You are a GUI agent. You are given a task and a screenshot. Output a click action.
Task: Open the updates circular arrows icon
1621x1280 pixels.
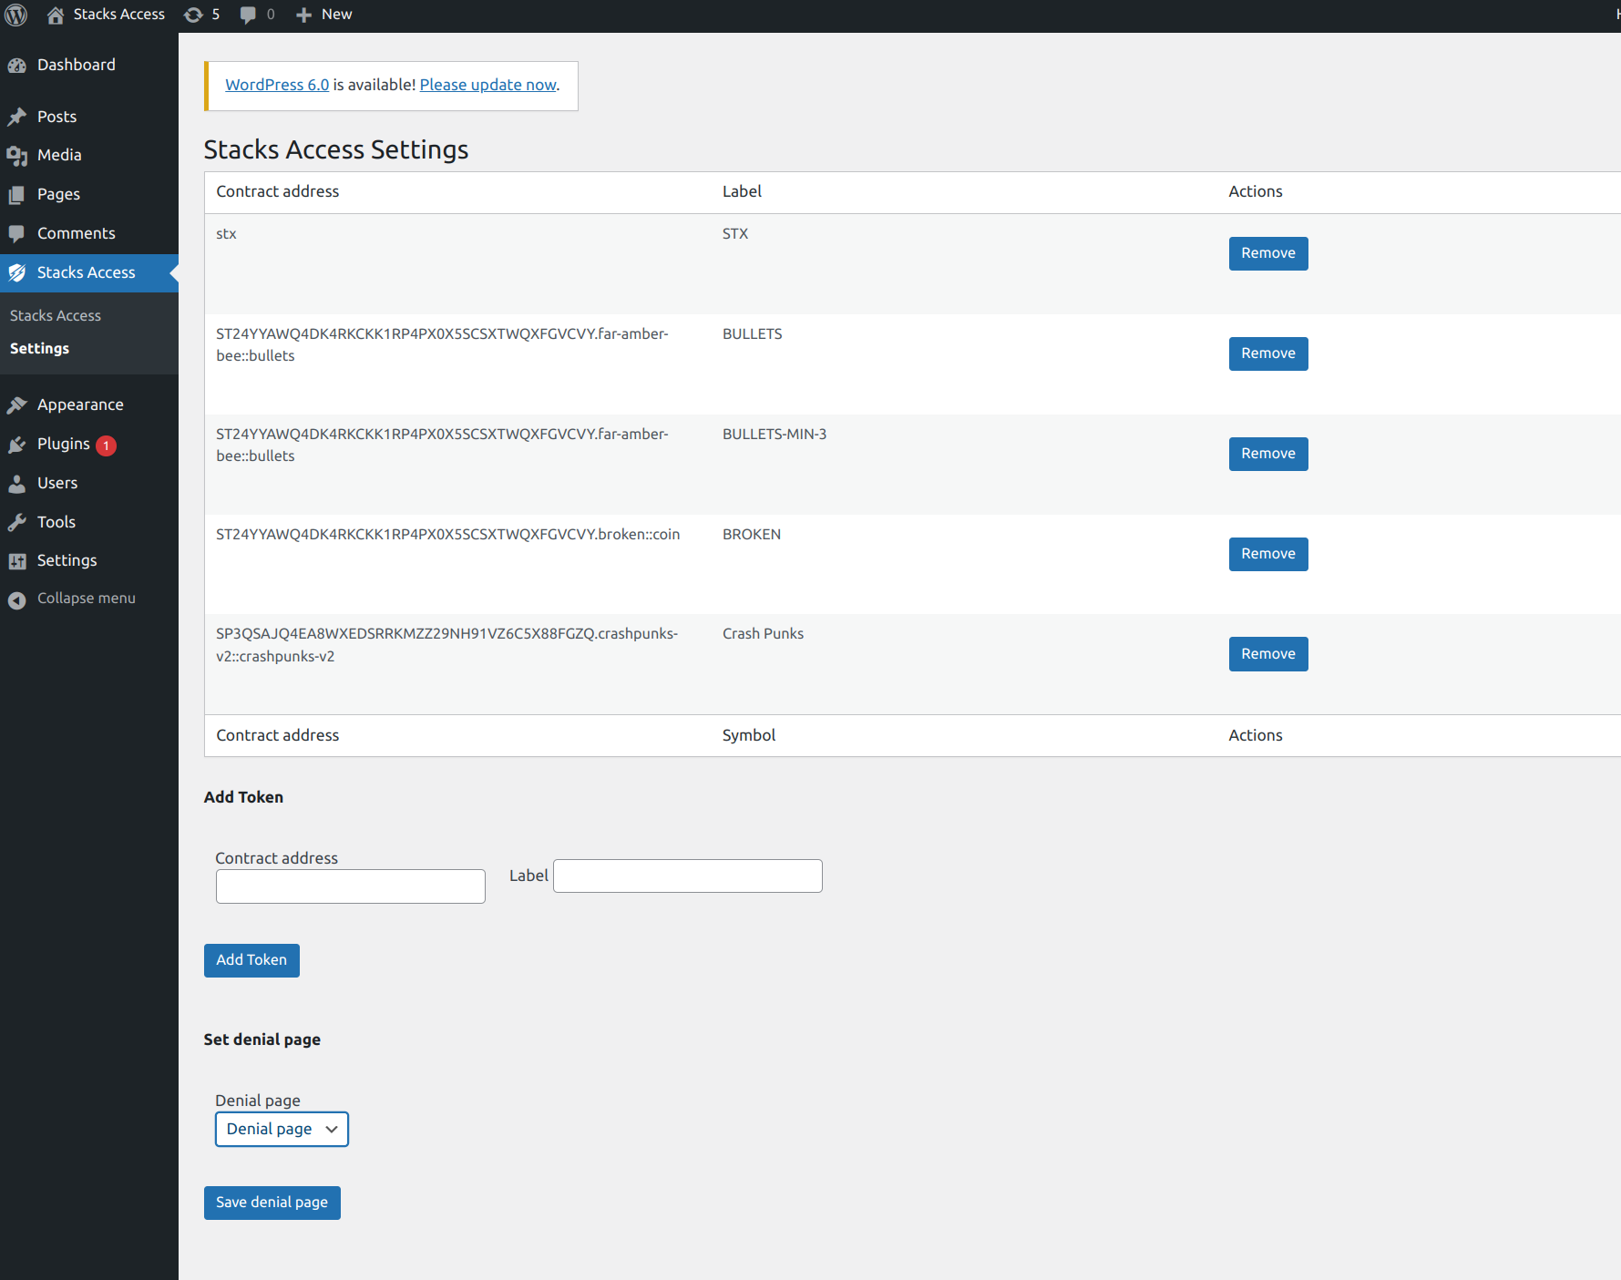pos(193,15)
